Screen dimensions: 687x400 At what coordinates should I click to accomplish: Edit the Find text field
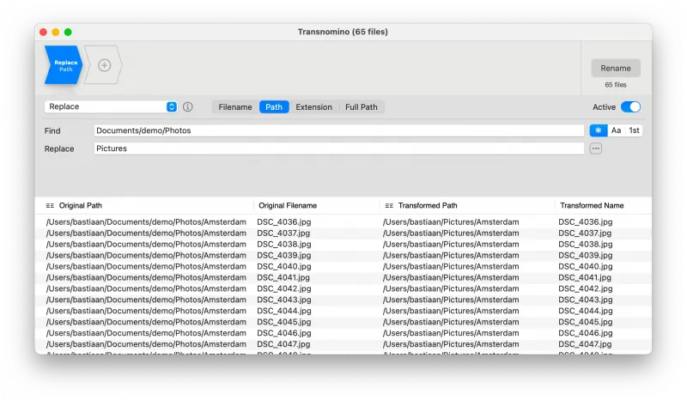pyautogui.click(x=338, y=130)
